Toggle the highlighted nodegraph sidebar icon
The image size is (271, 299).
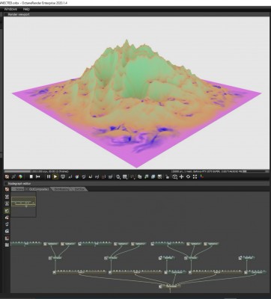(7, 211)
